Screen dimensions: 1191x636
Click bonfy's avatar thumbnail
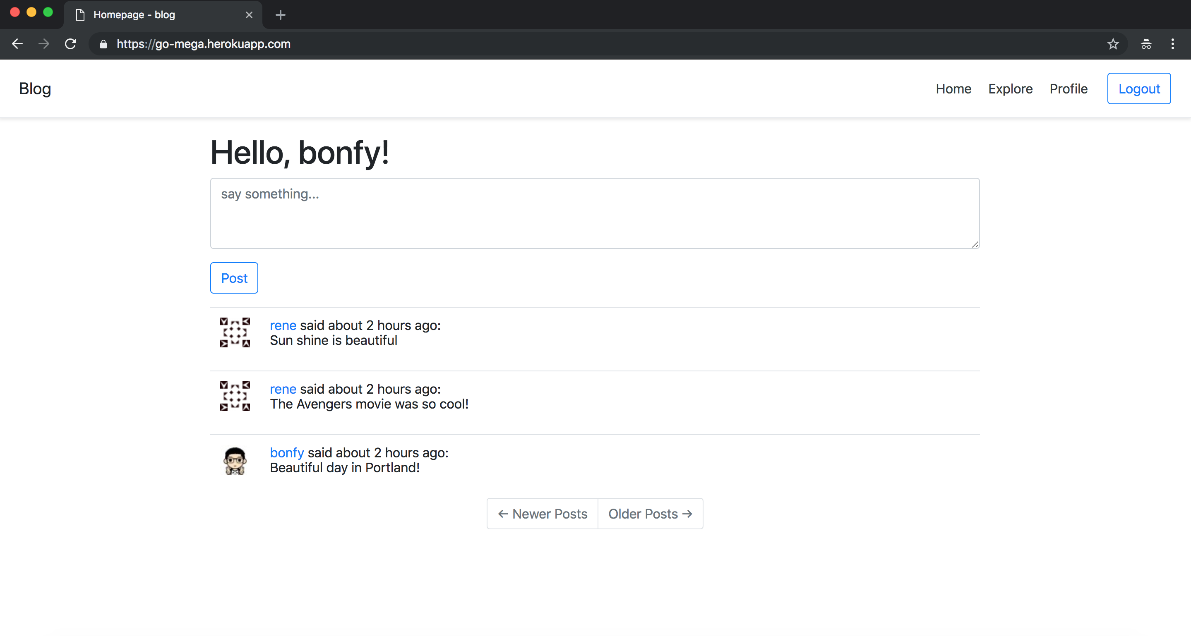pyautogui.click(x=235, y=461)
